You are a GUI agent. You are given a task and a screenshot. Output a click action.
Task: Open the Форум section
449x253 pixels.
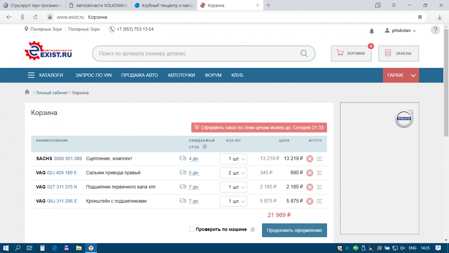[x=213, y=75]
